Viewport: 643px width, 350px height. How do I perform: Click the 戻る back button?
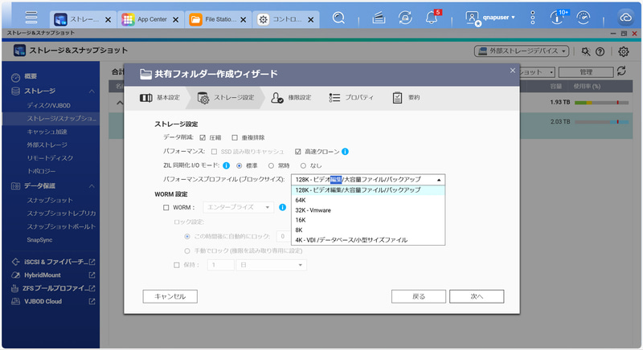tap(419, 296)
